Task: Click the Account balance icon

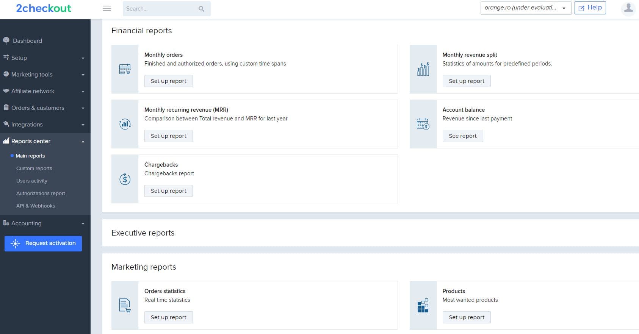Action: point(423,124)
